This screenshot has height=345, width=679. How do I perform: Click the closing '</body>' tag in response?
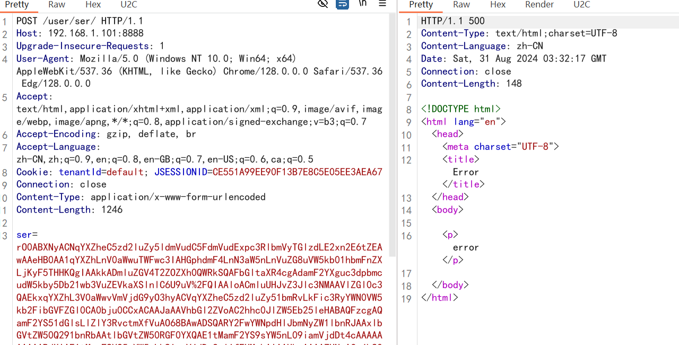[x=450, y=285]
